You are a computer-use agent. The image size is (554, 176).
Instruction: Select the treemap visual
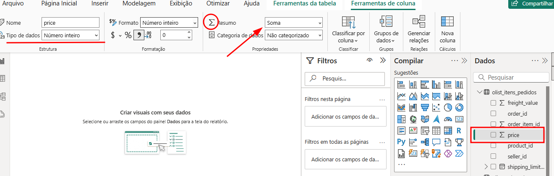pos(401,119)
